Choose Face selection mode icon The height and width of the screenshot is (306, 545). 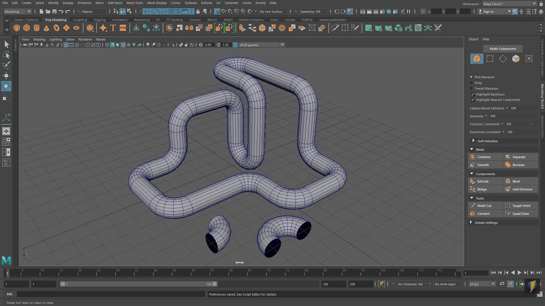(516, 59)
